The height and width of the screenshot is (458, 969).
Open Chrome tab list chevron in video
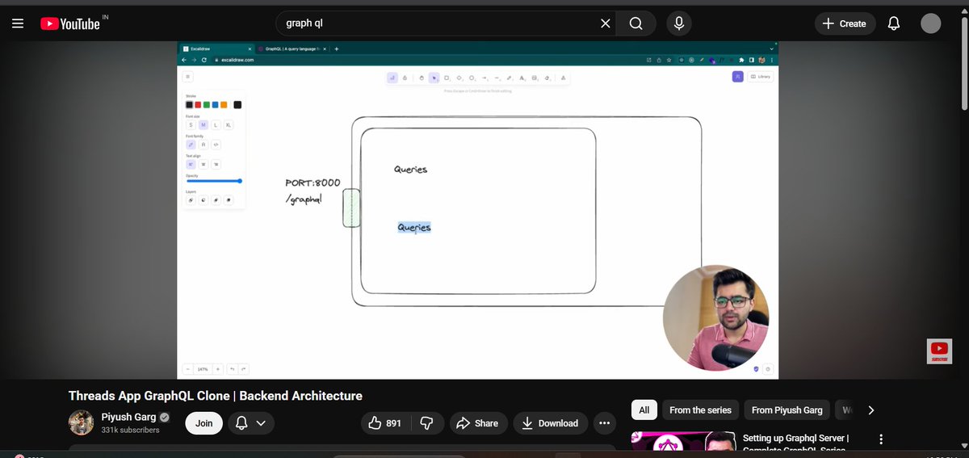(772, 48)
